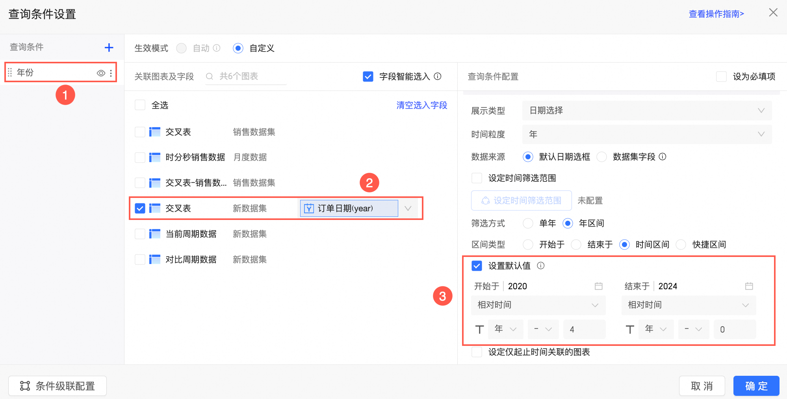Select the 自定义 effect mode radio
The width and height of the screenshot is (787, 399).
point(238,48)
